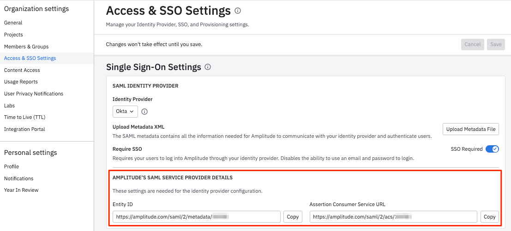Click the Assertion Consumer Service URL field

pyautogui.click(x=393, y=217)
